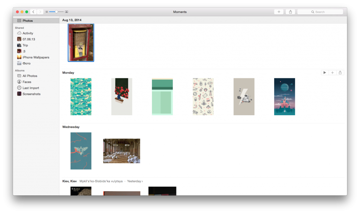Adjust the thumbnail zoom slider handle
This screenshot has width=360, height=214.
pos(56,12)
